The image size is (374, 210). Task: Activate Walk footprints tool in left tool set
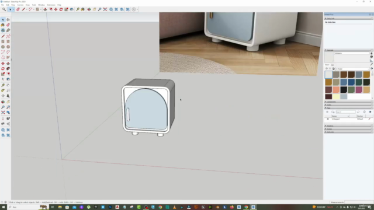tap(8, 118)
